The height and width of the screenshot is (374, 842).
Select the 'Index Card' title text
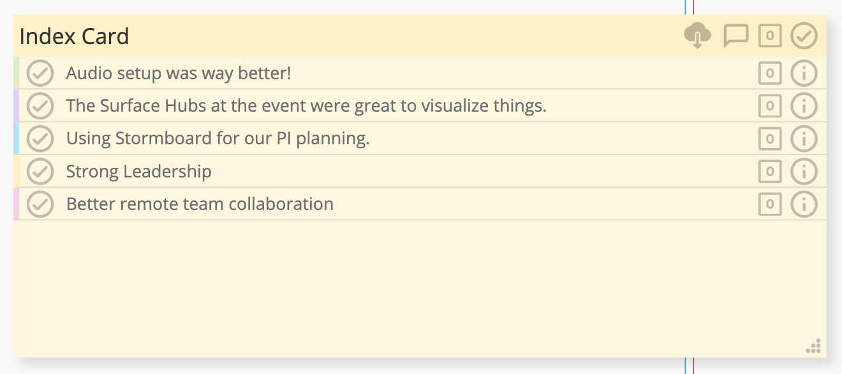pos(74,36)
